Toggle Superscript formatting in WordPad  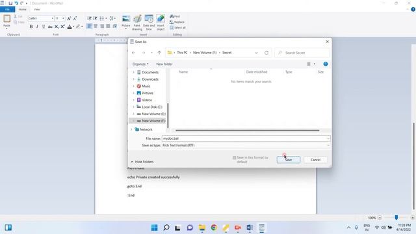(62, 27)
